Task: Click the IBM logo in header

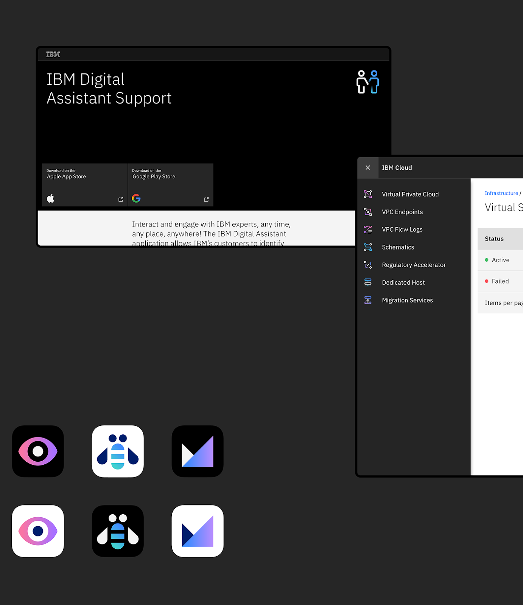Action: pyautogui.click(x=53, y=54)
